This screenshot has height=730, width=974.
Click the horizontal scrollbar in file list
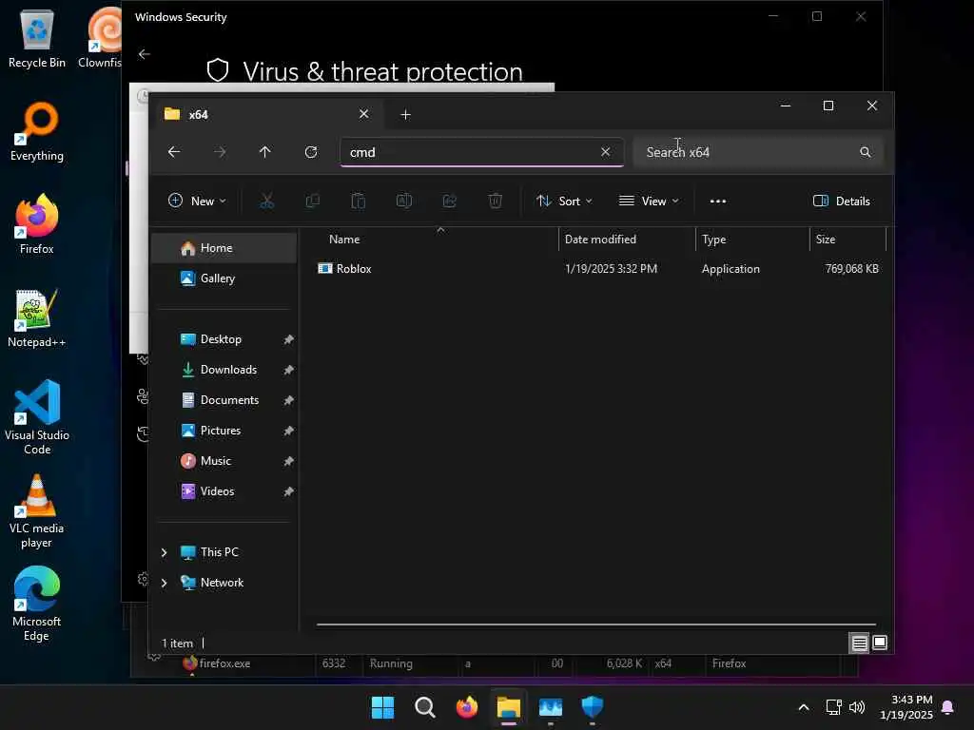click(596, 624)
